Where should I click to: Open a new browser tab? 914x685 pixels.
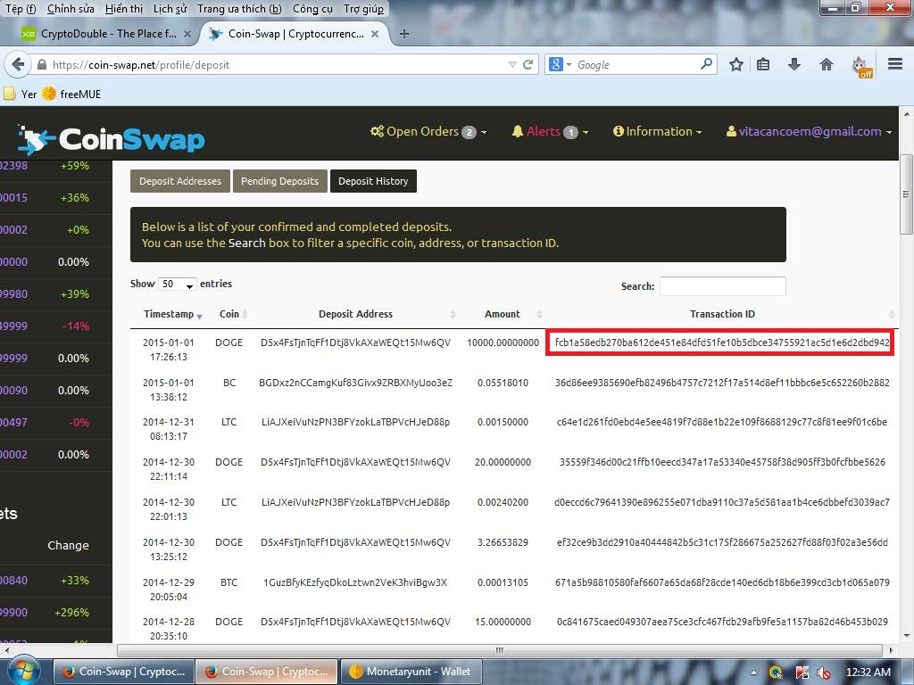click(404, 34)
